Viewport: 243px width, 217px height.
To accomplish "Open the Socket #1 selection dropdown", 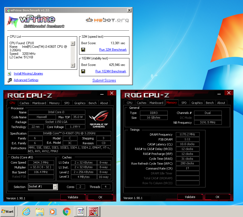I will coord(55,187).
